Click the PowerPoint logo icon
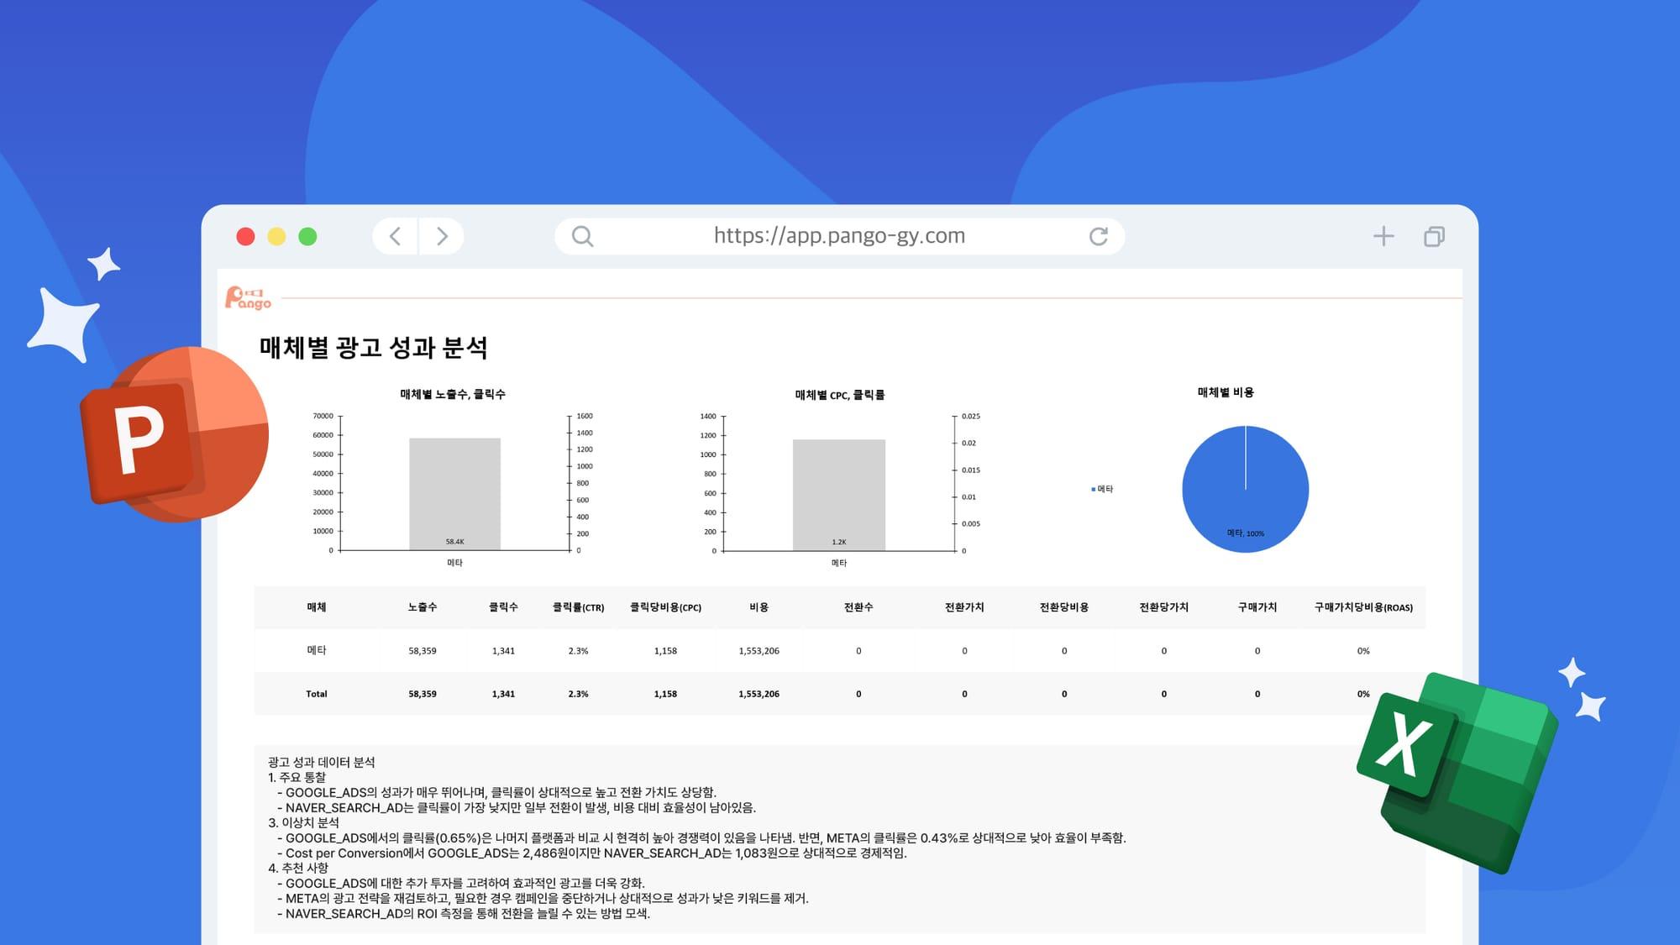The height and width of the screenshot is (945, 1680). pos(175,434)
